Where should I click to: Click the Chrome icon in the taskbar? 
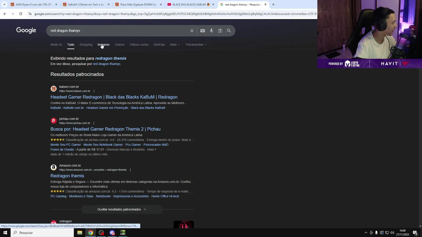(x=90, y=233)
